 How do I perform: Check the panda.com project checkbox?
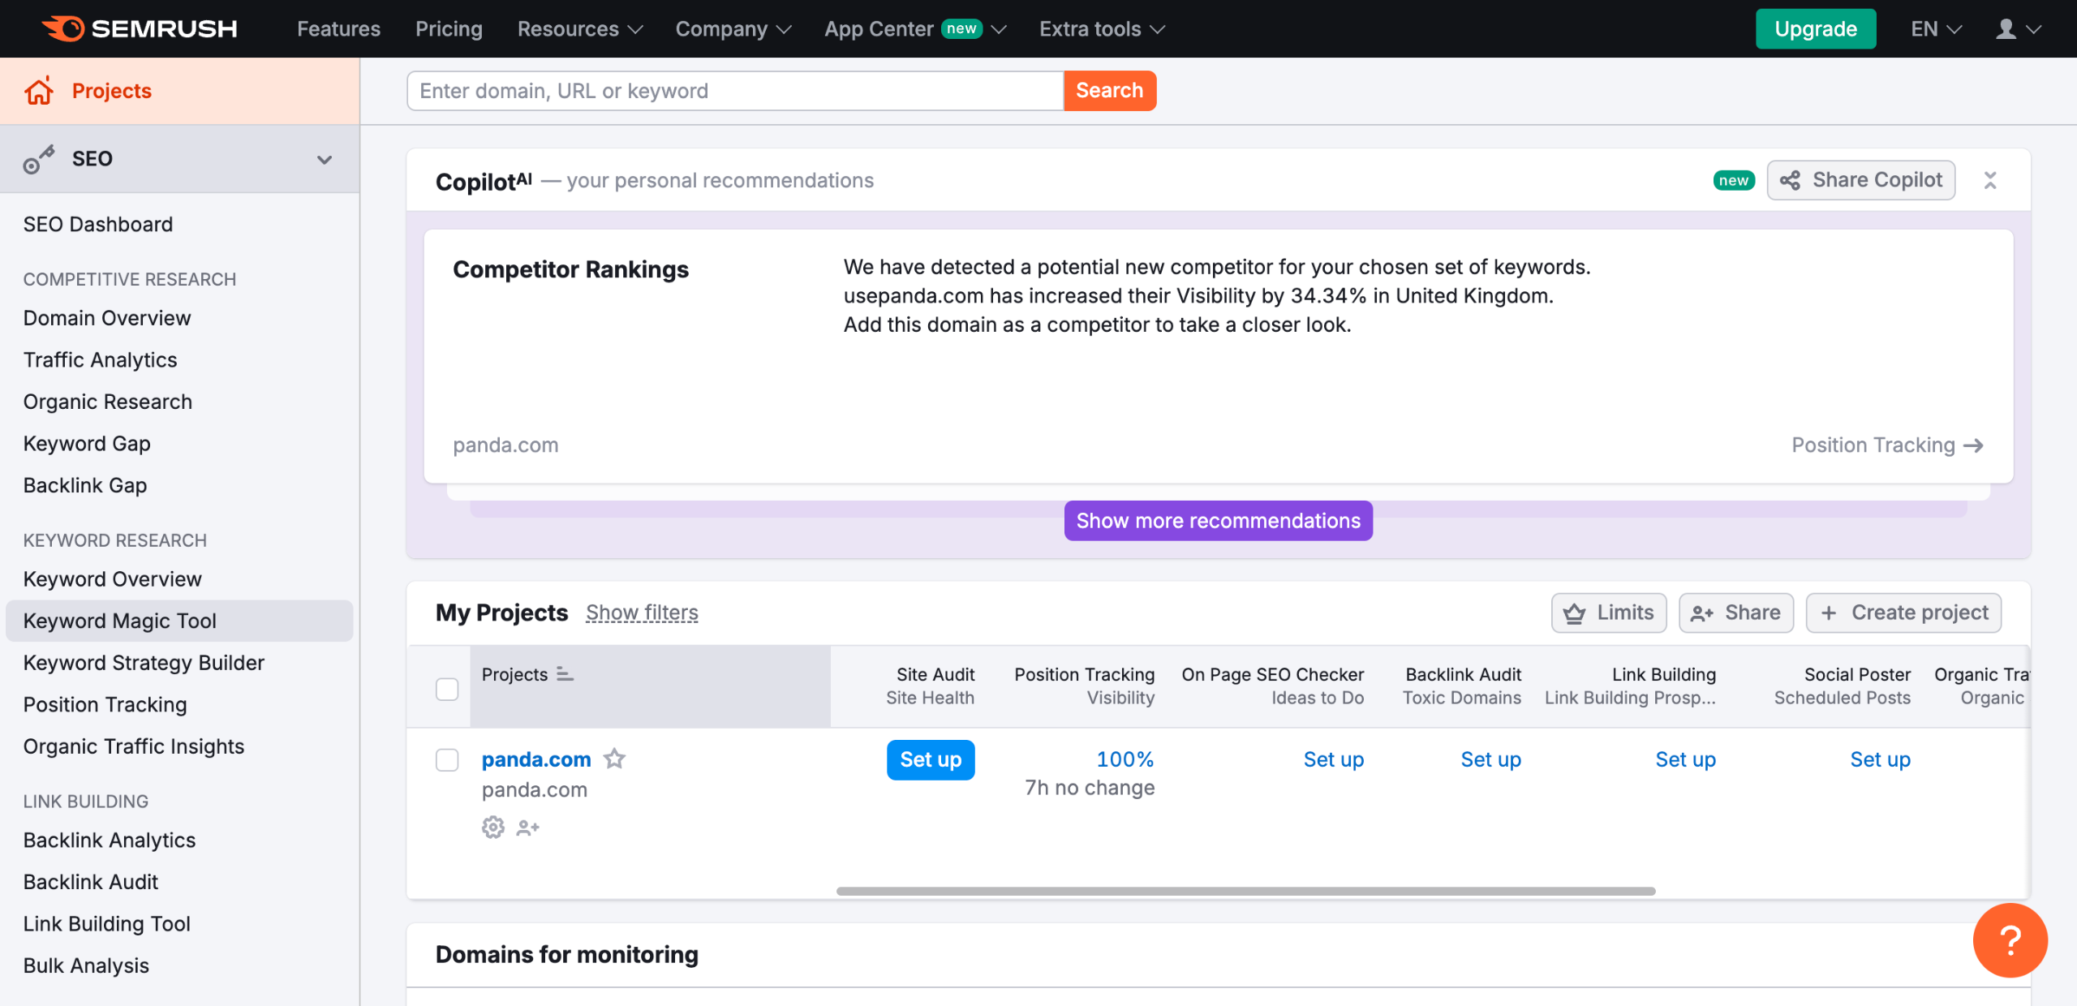447,760
